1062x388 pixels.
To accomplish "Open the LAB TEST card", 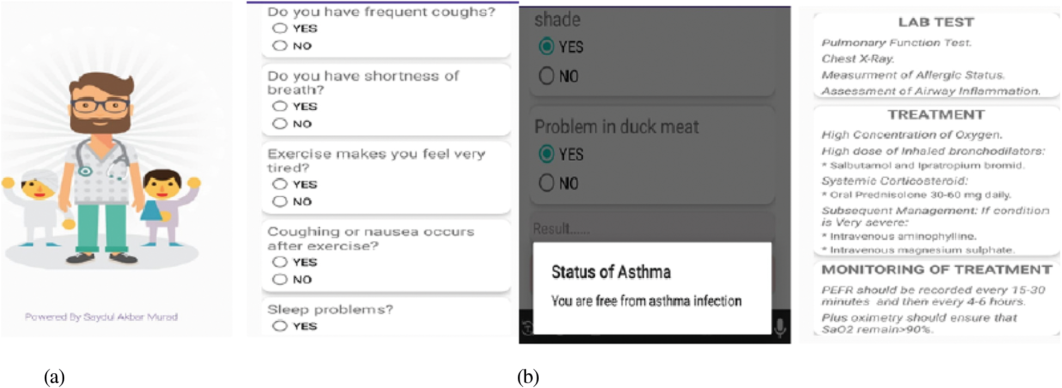I will (x=936, y=54).
